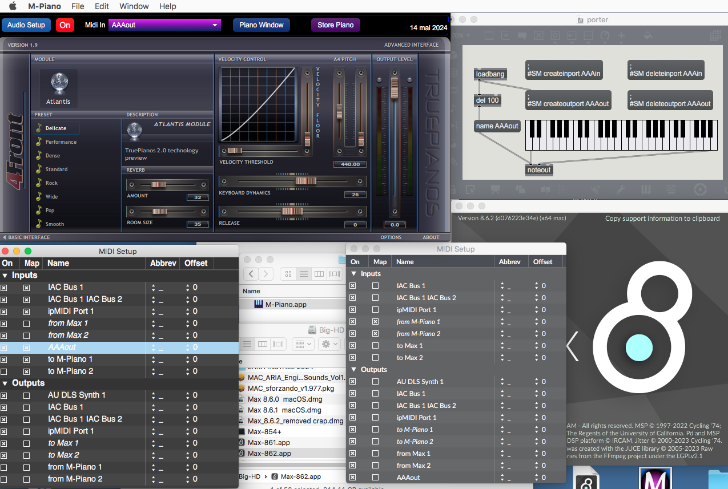Switch Finder to list view
The width and height of the screenshot is (728, 489).
tap(304, 274)
